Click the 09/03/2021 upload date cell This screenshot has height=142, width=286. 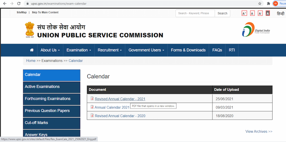(x=242, y=107)
